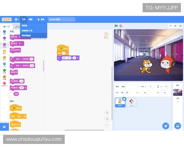
Task: Open pitch dropdown in change effect by 10 block
Action: click(x=18, y=59)
